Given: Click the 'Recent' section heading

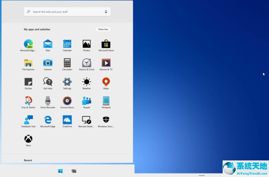Looking at the screenshot, I should [28, 160].
